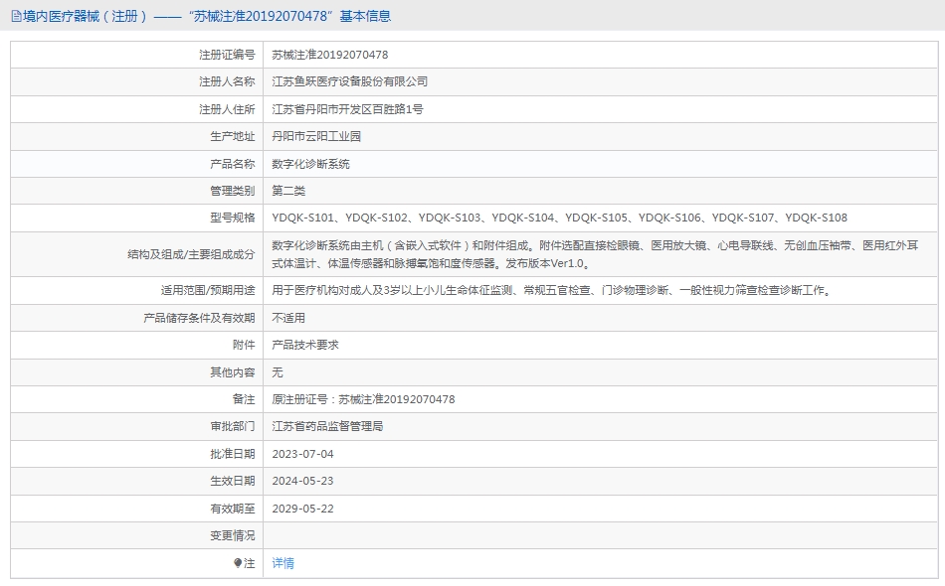Click the 生产地址 label
This screenshot has height=586, width=945.
233,137
